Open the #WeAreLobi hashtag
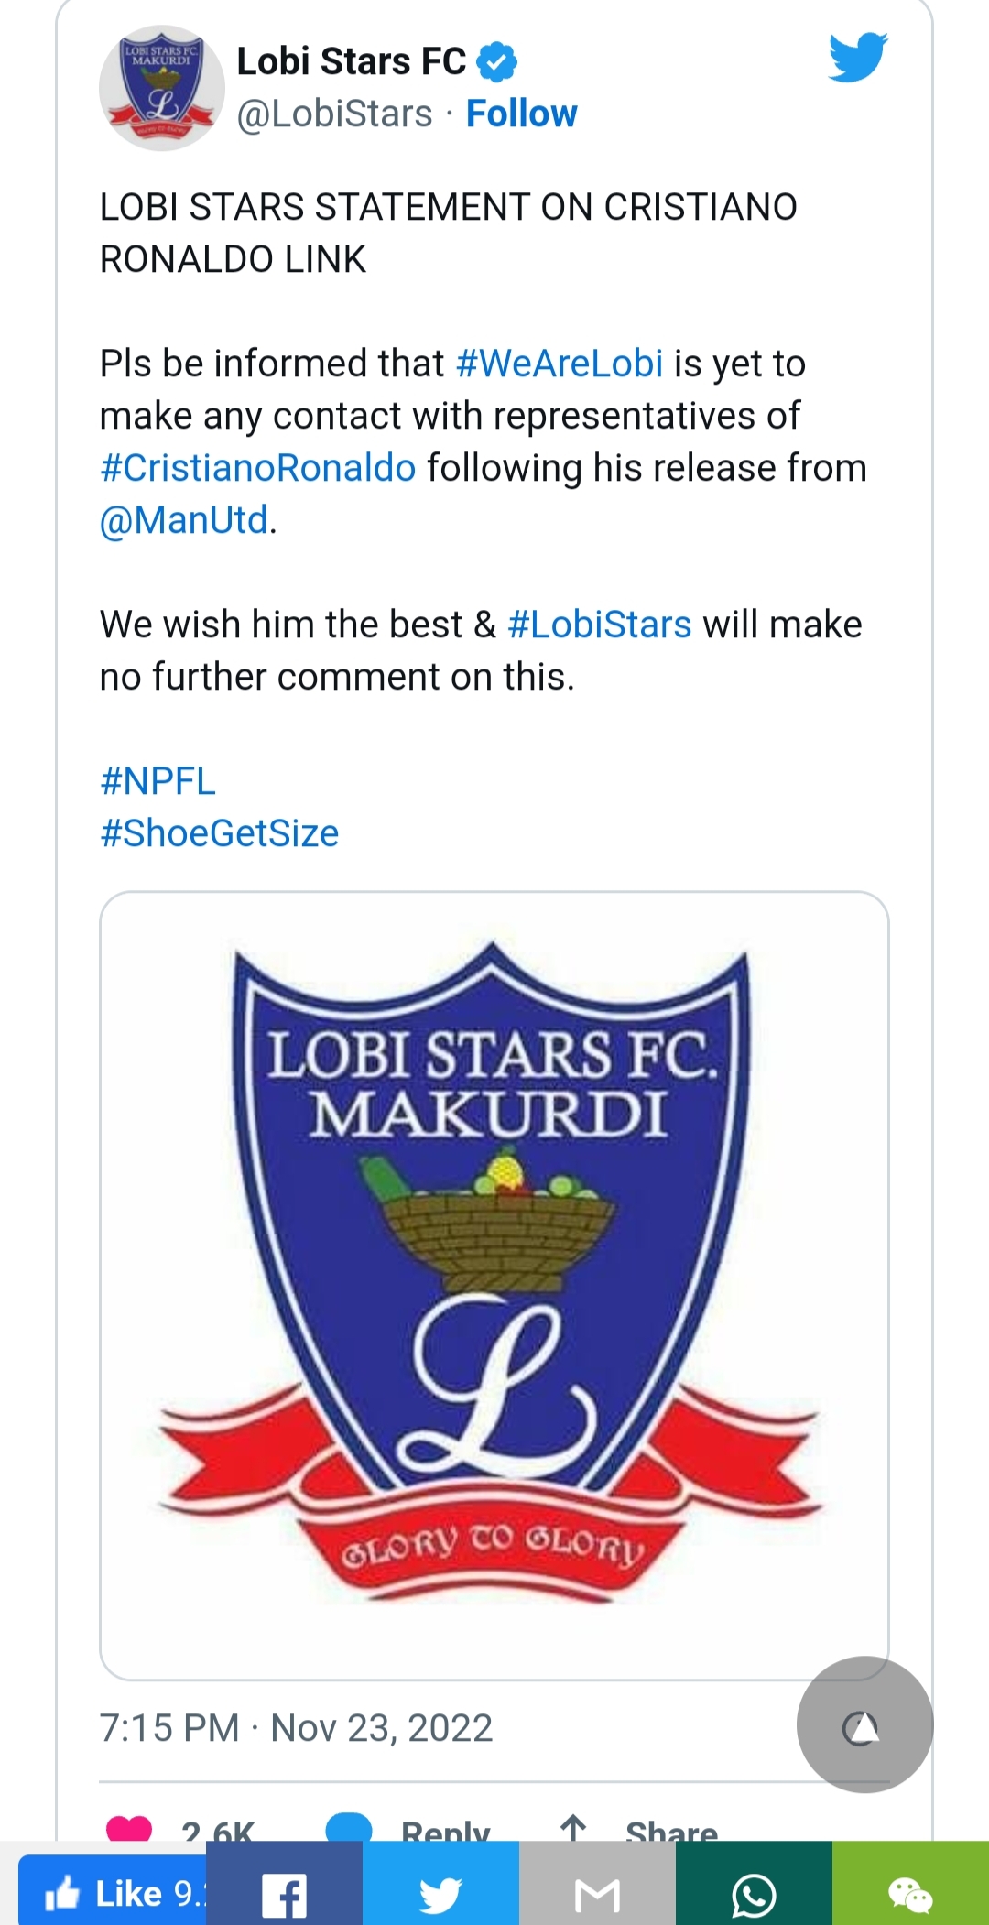989x1925 pixels. [559, 364]
